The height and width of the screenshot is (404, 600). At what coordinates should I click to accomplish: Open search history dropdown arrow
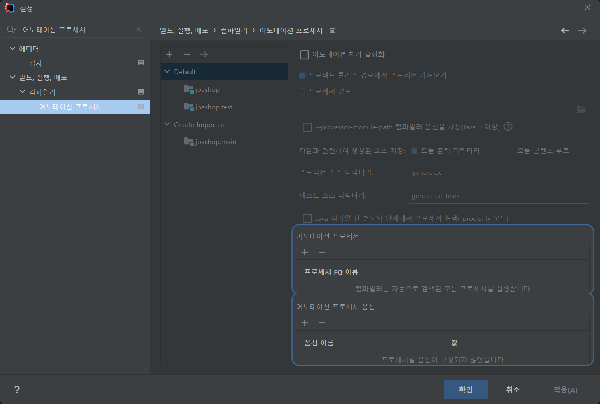(15, 30)
